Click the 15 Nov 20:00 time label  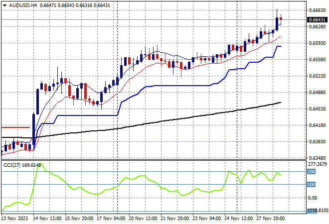[79, 219]
